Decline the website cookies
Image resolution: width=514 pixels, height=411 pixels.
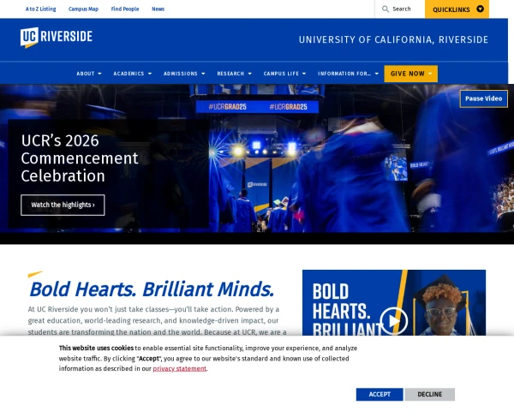[x=430, y=394]
